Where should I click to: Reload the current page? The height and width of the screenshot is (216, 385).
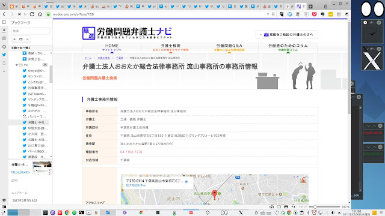pyautogui.click(x=32, y=14)
